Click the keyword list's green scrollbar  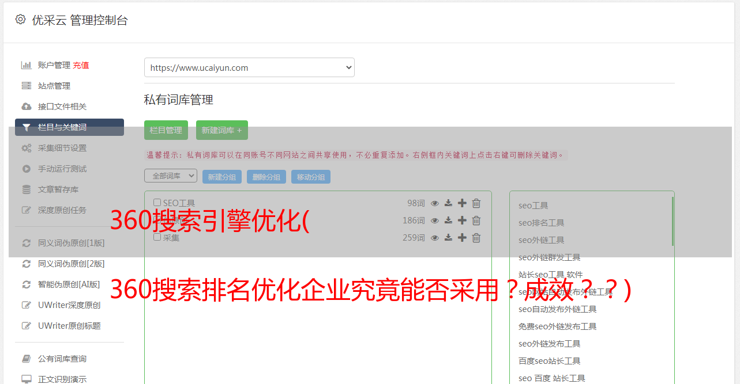(x=673, y=222)
